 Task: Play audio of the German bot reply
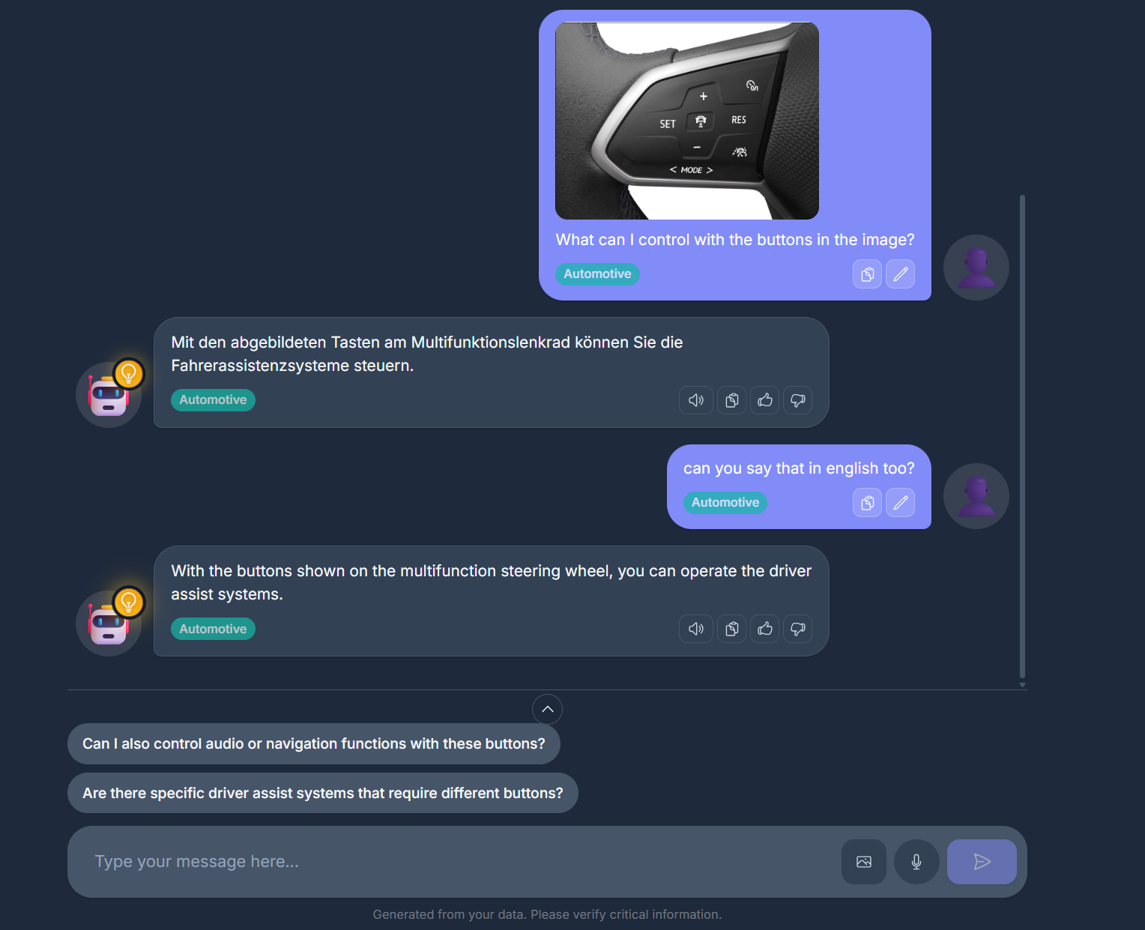(x=696, y=400)
